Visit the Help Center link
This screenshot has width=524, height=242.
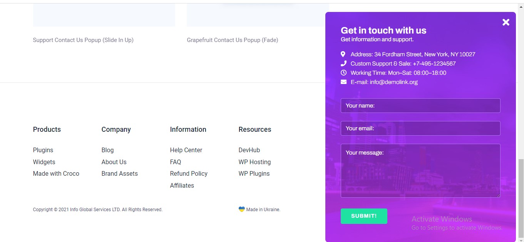[186, 150]
